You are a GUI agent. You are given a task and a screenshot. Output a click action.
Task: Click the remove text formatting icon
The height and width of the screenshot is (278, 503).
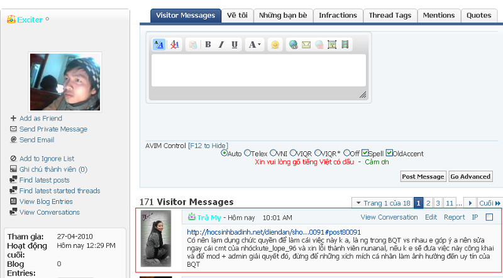click(174, 45)
